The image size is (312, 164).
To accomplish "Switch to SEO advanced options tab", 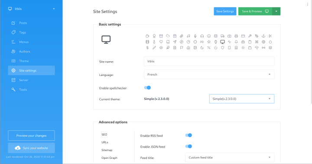I will tap(104, 135).
